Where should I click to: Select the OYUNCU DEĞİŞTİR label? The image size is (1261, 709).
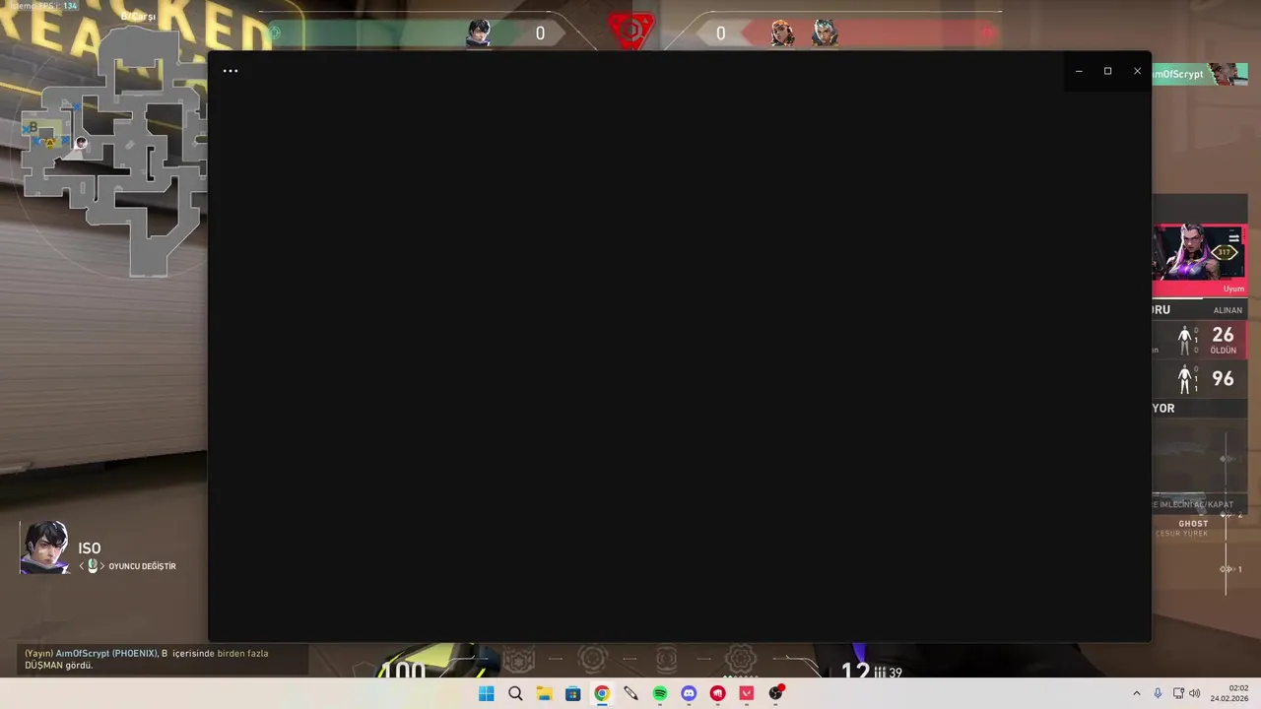(143, 566)
